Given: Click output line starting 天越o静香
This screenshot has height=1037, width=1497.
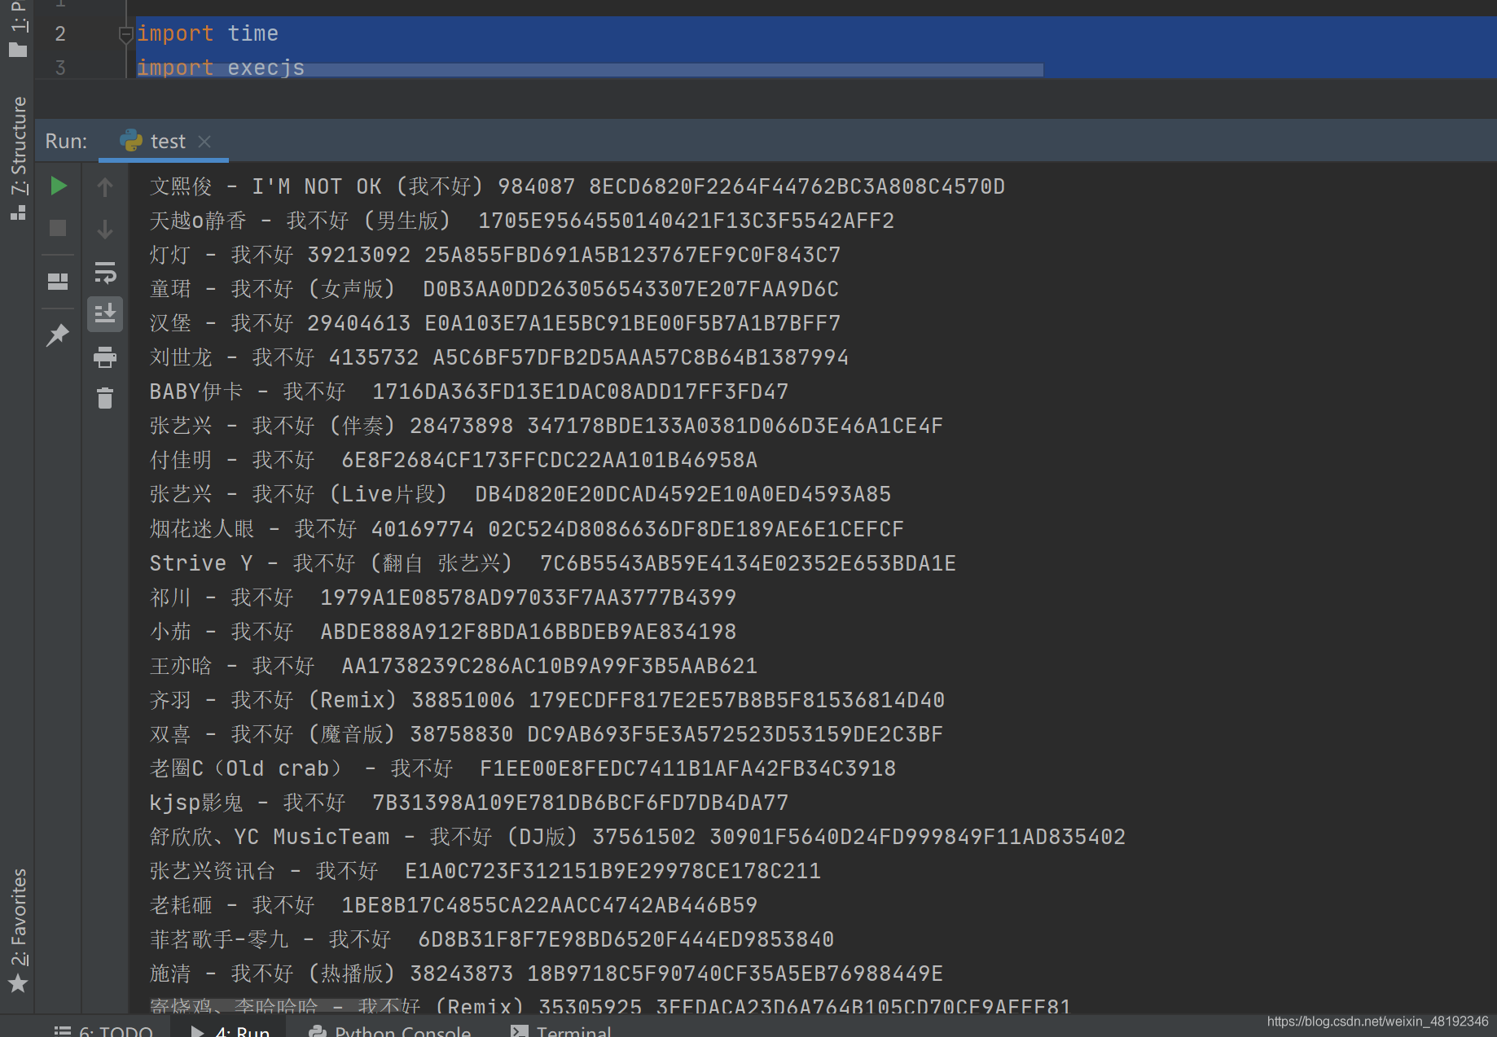Looking at the screenshot, I should tap(522, 221).
